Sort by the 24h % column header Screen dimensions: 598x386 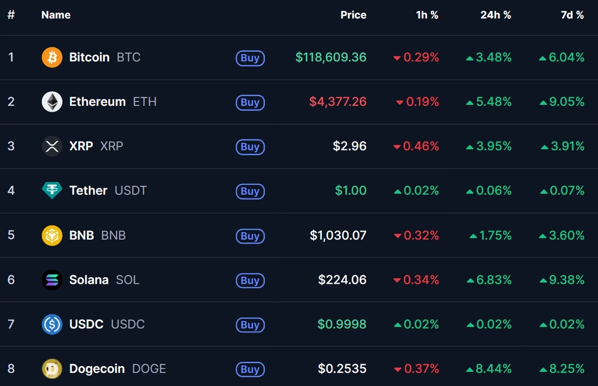(495, 15)
